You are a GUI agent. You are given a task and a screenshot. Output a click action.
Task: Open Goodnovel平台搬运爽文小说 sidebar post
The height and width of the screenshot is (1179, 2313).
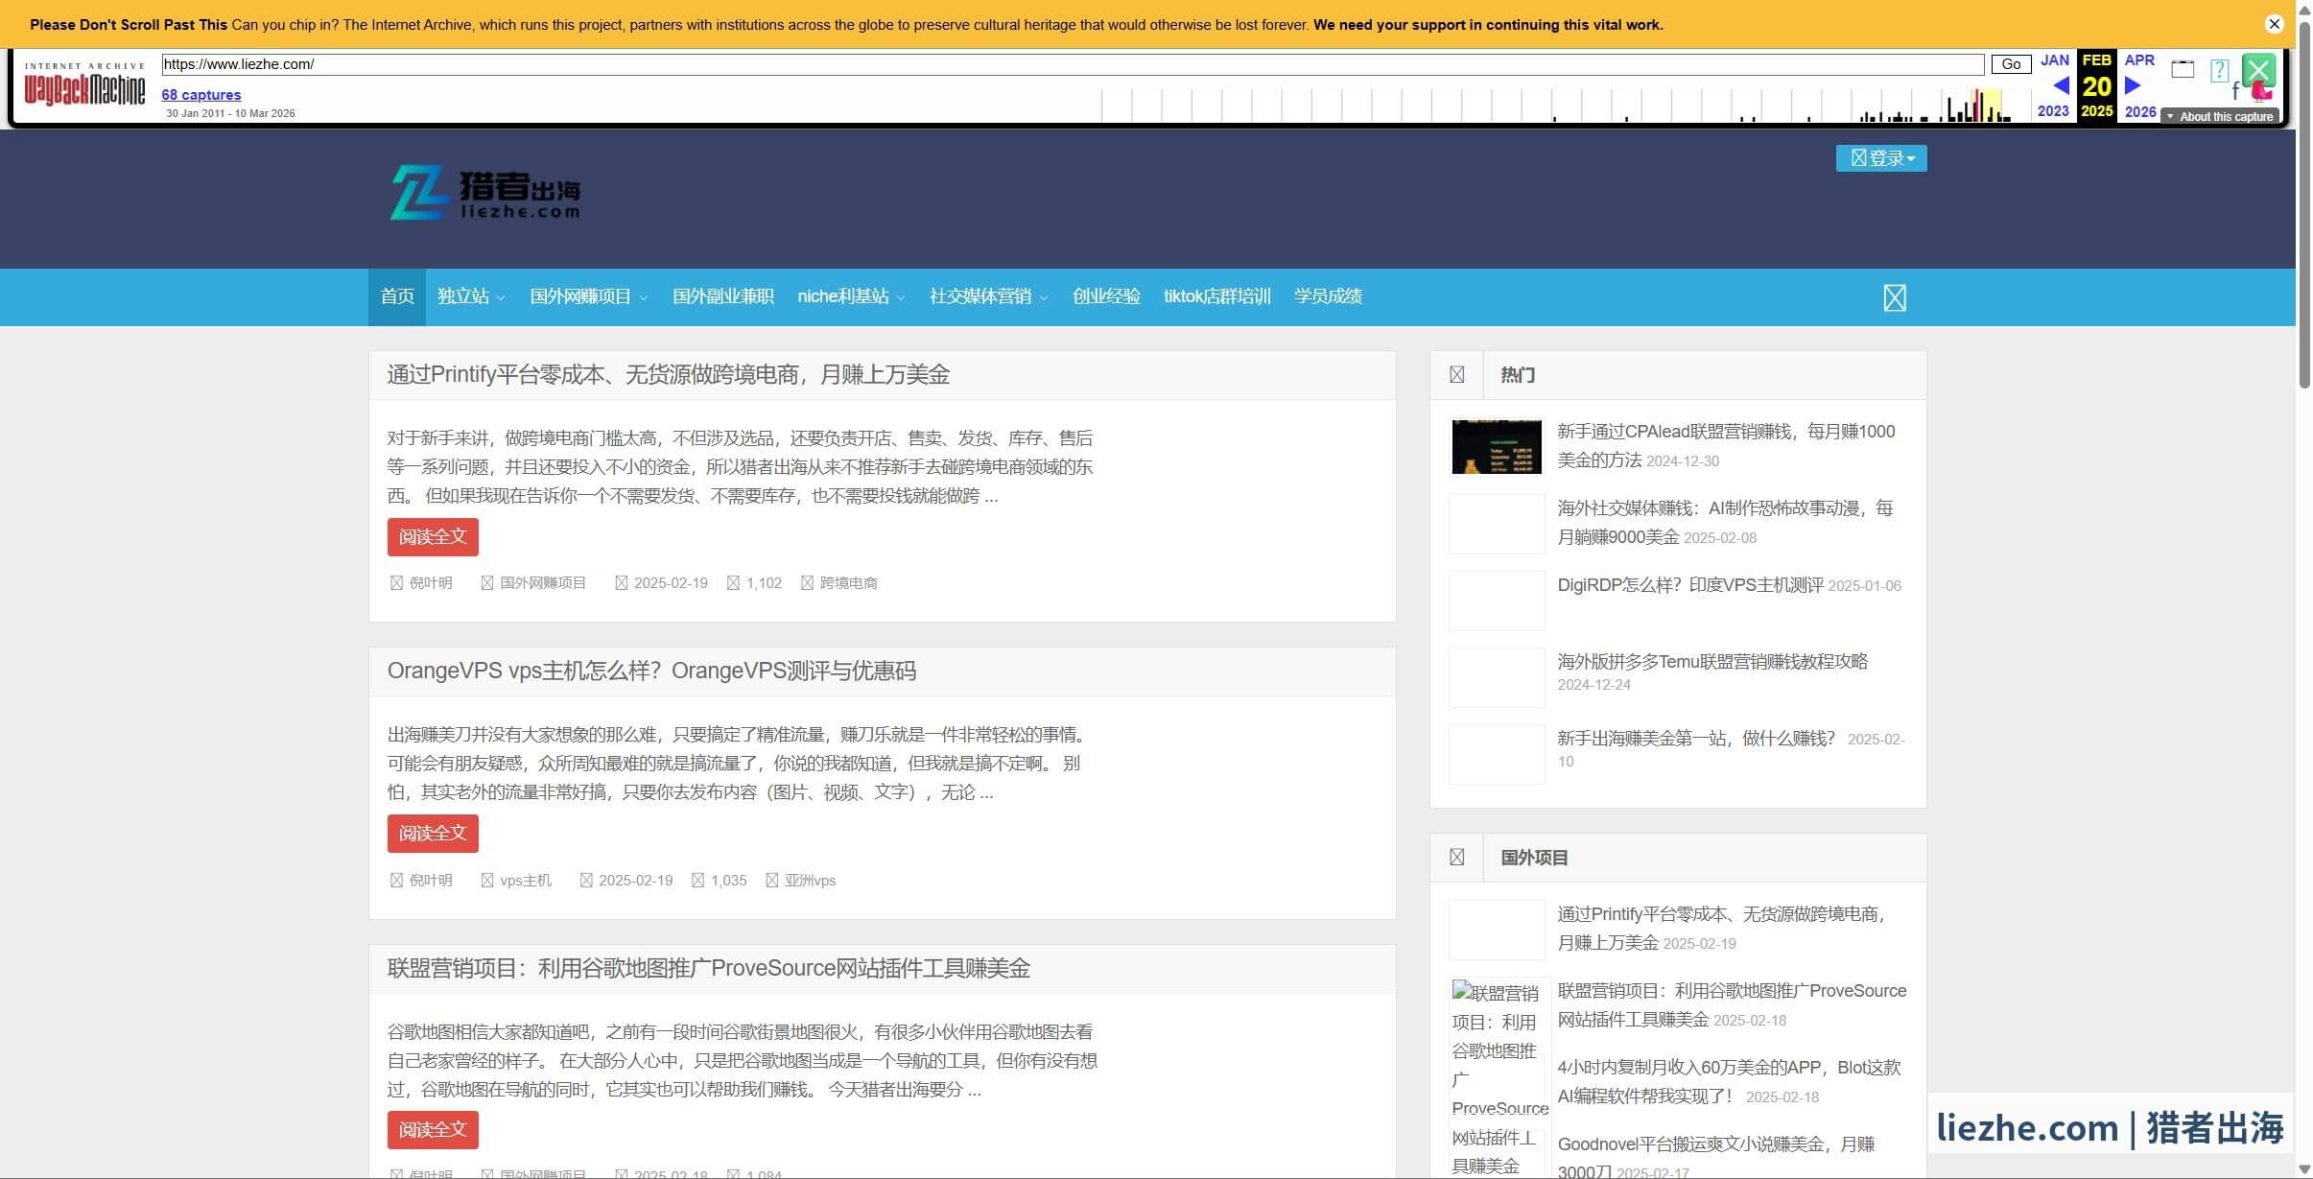coord(1716,1158)
